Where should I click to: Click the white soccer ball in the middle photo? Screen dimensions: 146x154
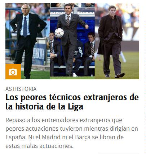click(59, 33)
